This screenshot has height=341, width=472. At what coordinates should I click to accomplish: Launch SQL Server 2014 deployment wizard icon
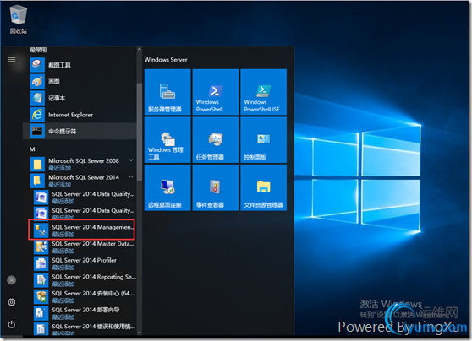point(41,313)
